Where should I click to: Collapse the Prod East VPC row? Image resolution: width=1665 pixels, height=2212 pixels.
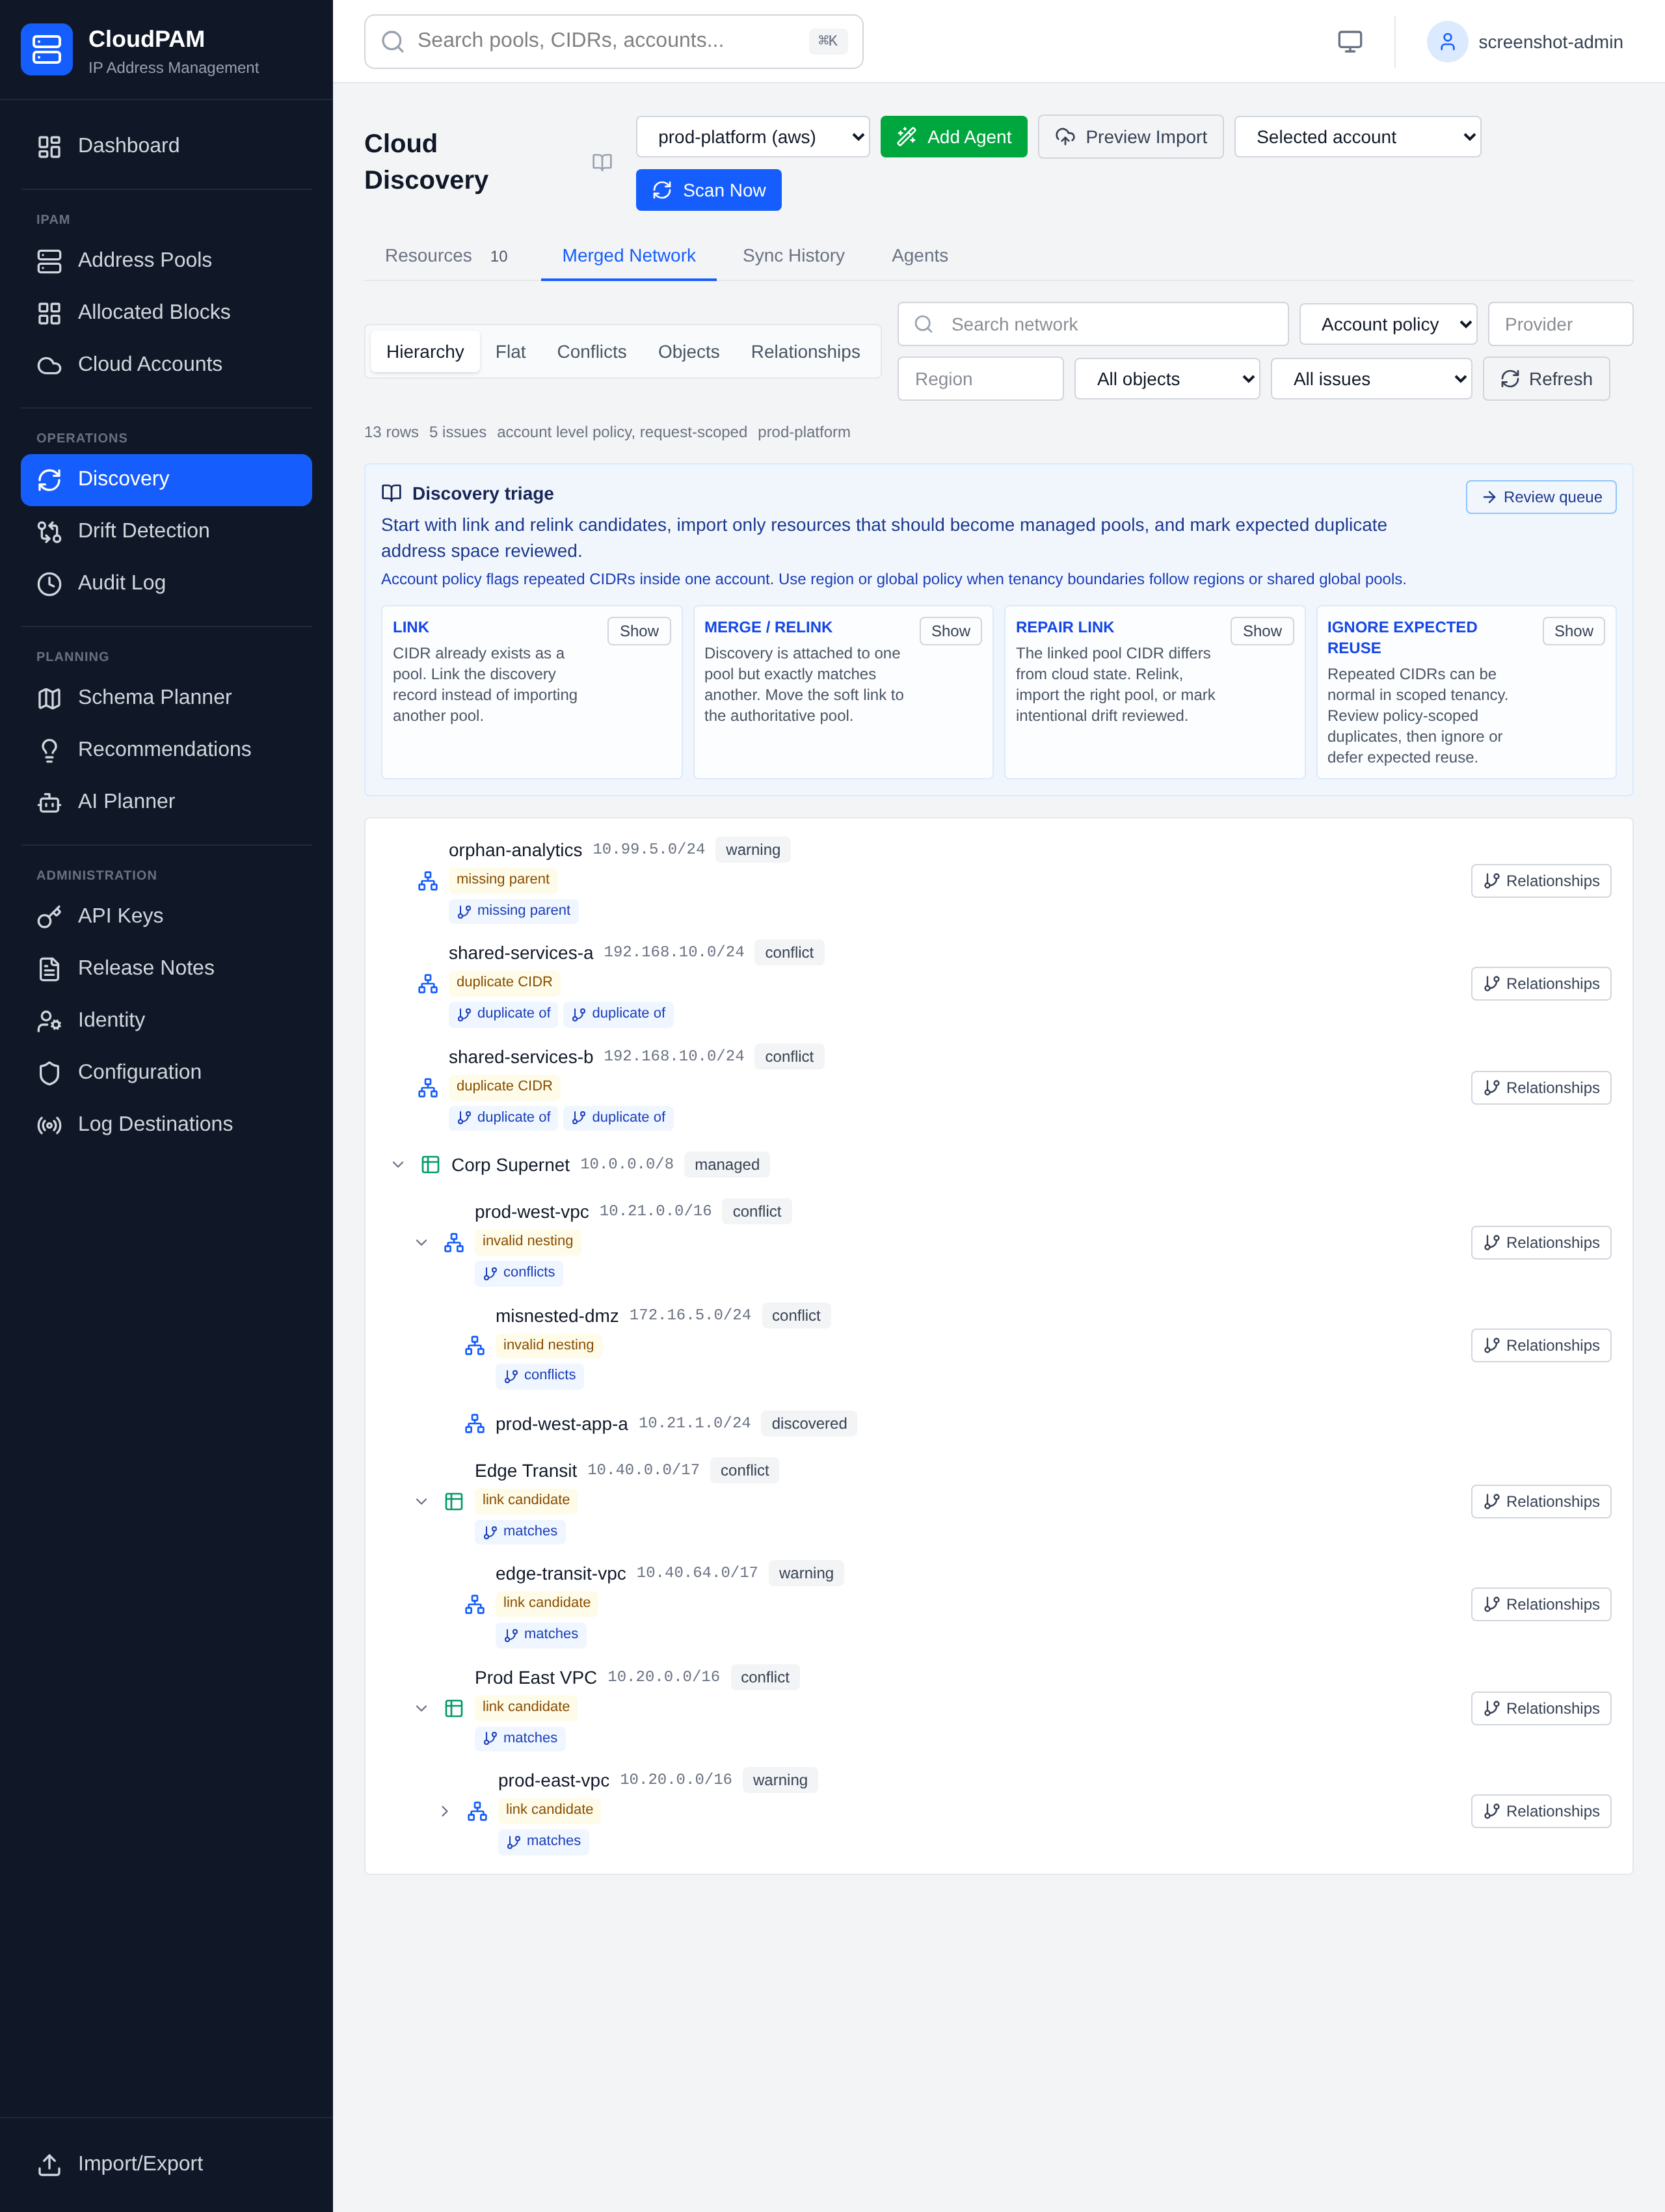(421, 1708)
